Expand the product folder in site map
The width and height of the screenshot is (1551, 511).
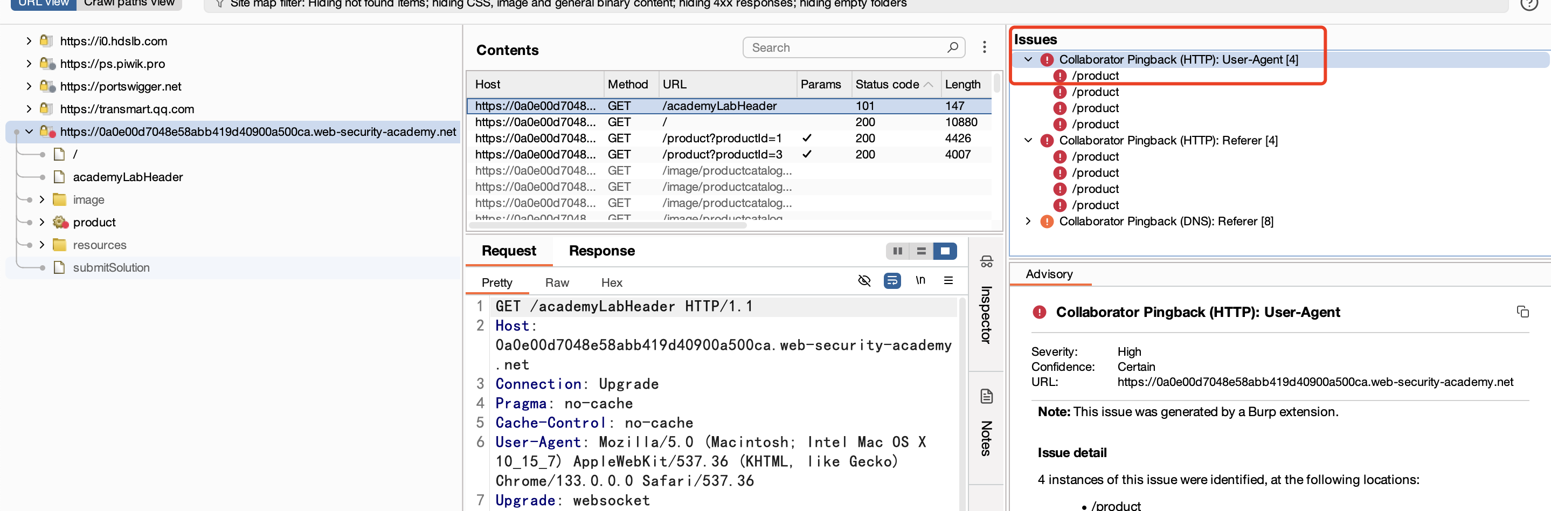pos(42,222)
